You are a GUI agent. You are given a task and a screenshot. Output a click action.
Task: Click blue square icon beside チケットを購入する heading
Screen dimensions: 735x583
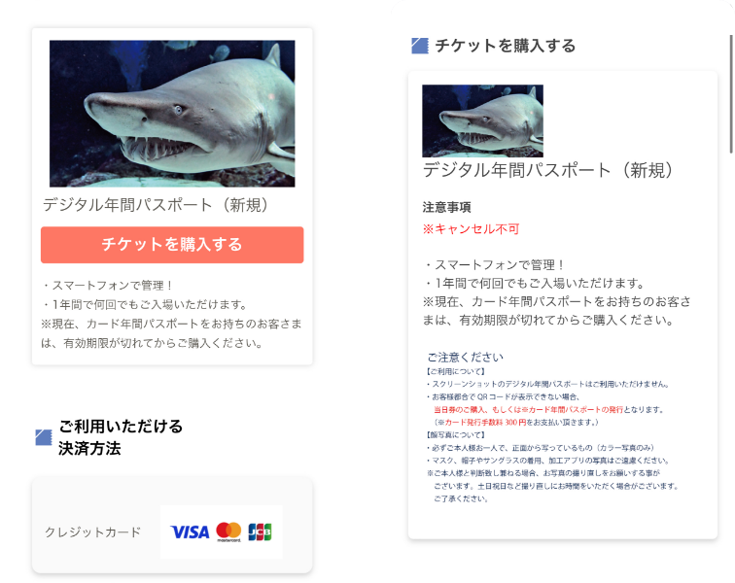420,46
